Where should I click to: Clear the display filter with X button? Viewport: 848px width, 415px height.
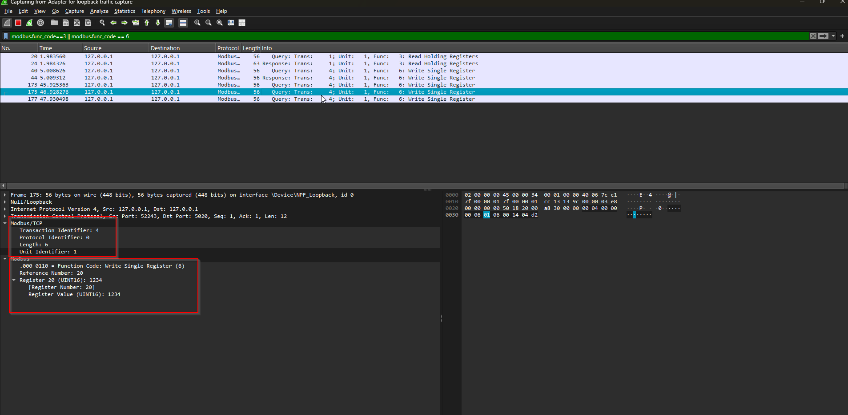point(813,36)
